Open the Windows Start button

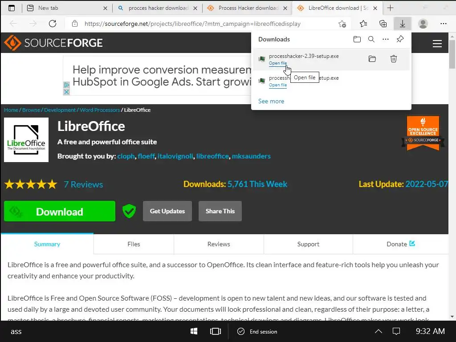point(194,331)
